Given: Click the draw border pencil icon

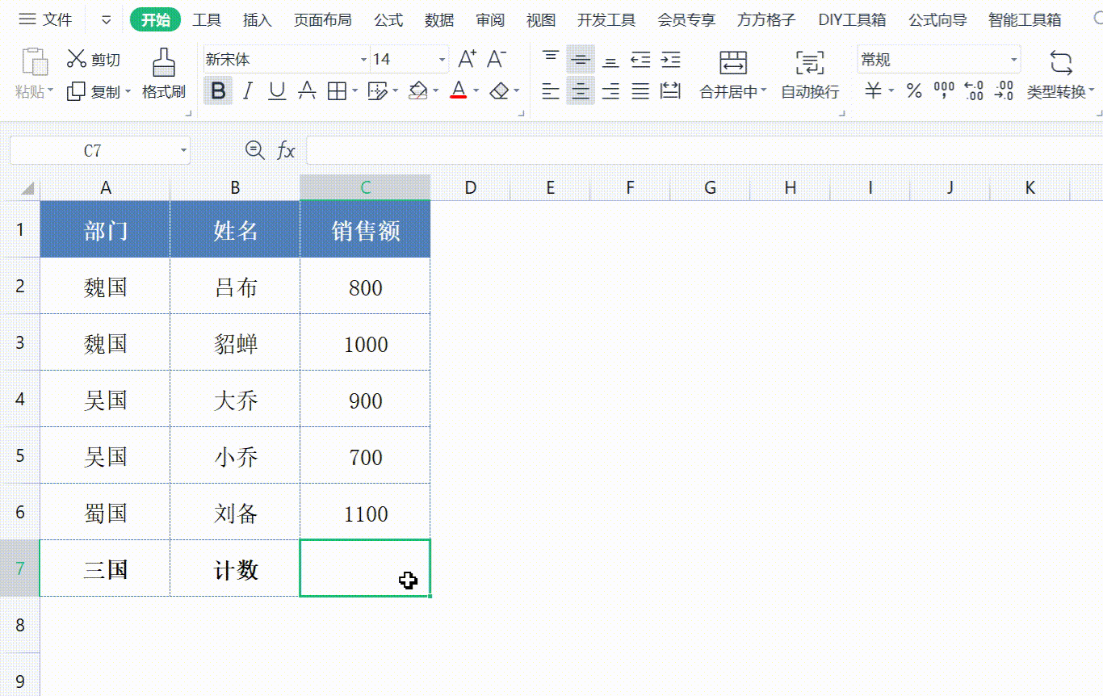Looking at the screenshot, I should coord(376,90).
